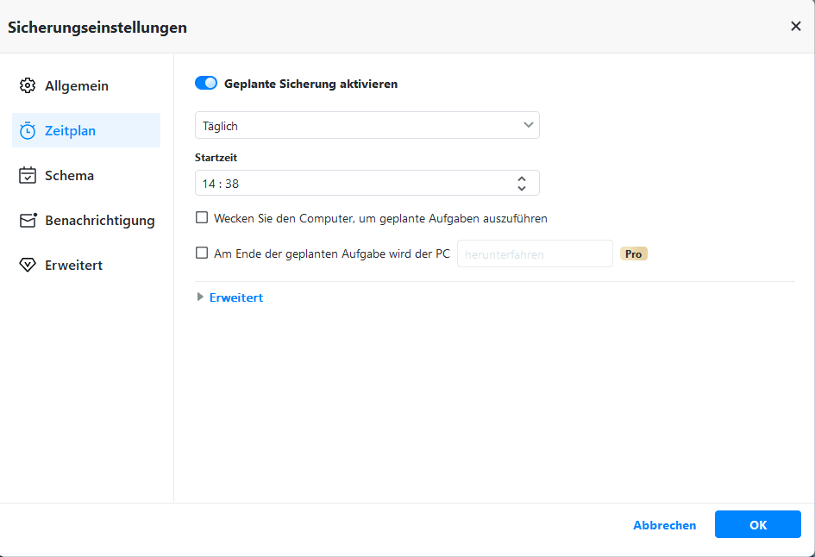Close the Sicherungseinstellungen dialog with X
This screenshot has height=557, width=815.
pos(795,27)
